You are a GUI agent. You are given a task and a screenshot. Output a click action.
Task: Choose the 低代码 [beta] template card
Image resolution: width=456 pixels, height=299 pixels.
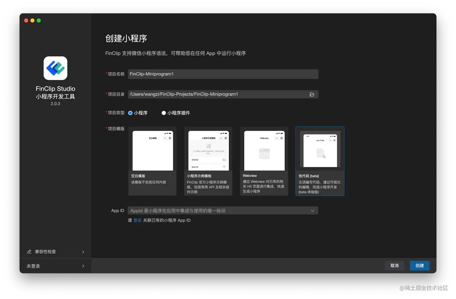pos(320,161)
